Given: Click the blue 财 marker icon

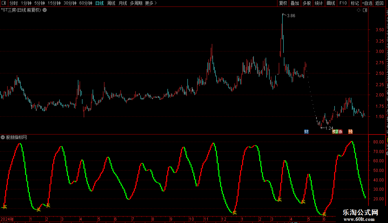Looking at the screenshot, I should (306, 131).
